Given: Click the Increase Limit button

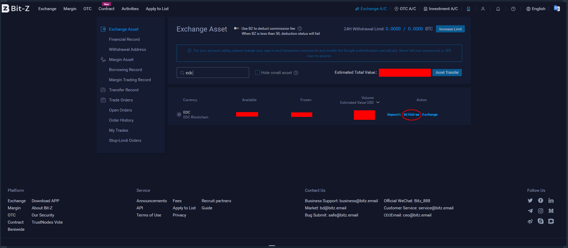Looking at the screenshot, I should 450,29.
